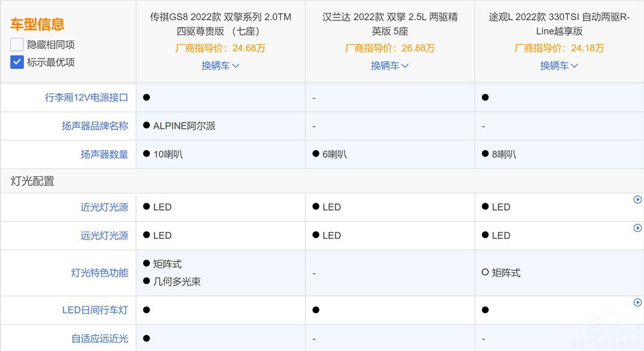
Task: Open 汉兰达 2022款 双擎 model title
Action: click(x=390, y=24)
